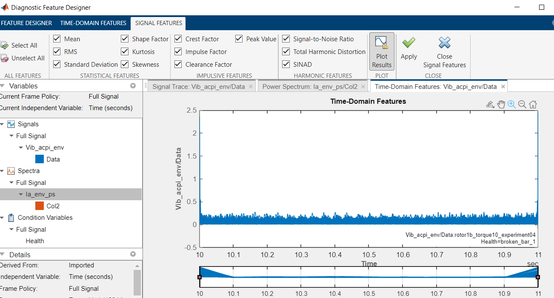Activate the pan hand tool
The width and height of the screenshot is (554, 298).
pos(501,104)
